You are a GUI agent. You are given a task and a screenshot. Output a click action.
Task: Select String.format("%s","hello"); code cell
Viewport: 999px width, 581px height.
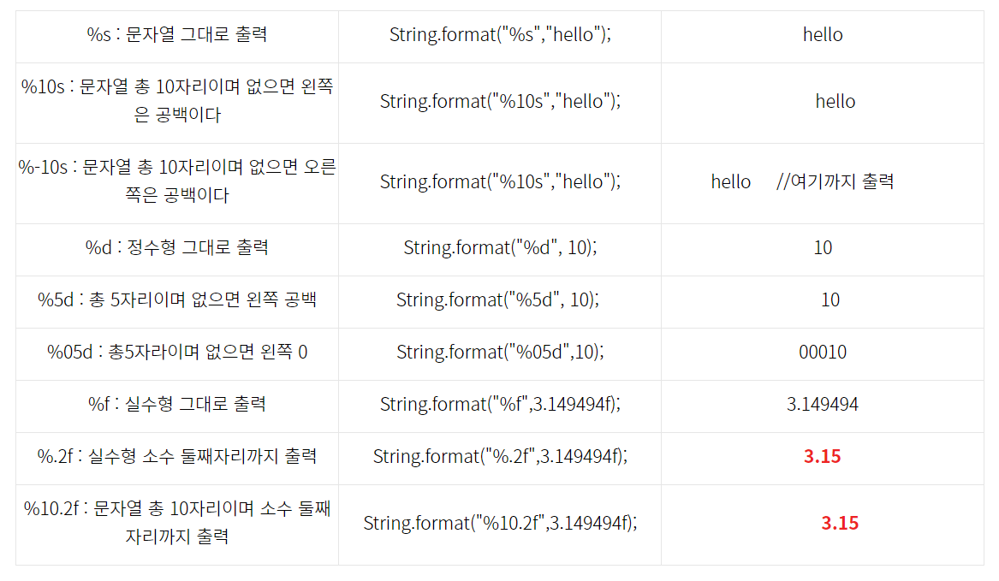point(500,34)
